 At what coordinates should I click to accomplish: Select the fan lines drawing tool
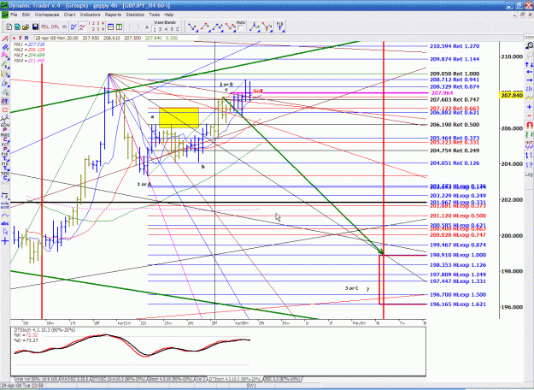click(x=5, y=74)
